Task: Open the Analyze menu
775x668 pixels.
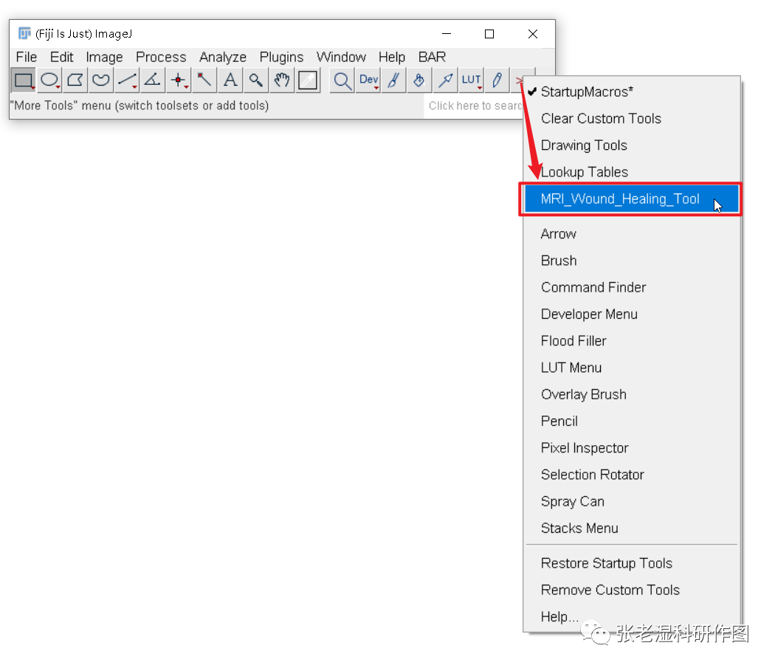Action: pyautogui.click(x=222, y=57)
